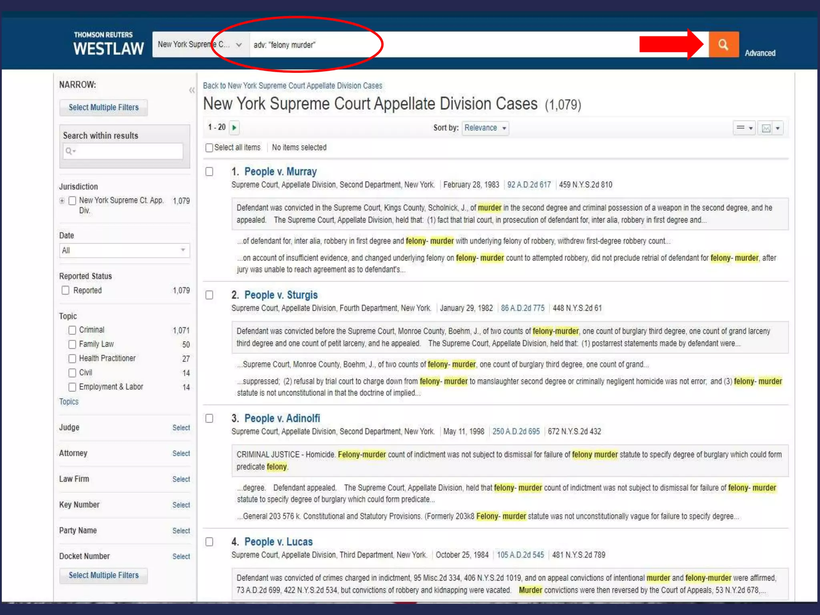This screenshot has width=820, height=615.
Task: Click Select next to Judge filter
Action: (x=181, y=428)
